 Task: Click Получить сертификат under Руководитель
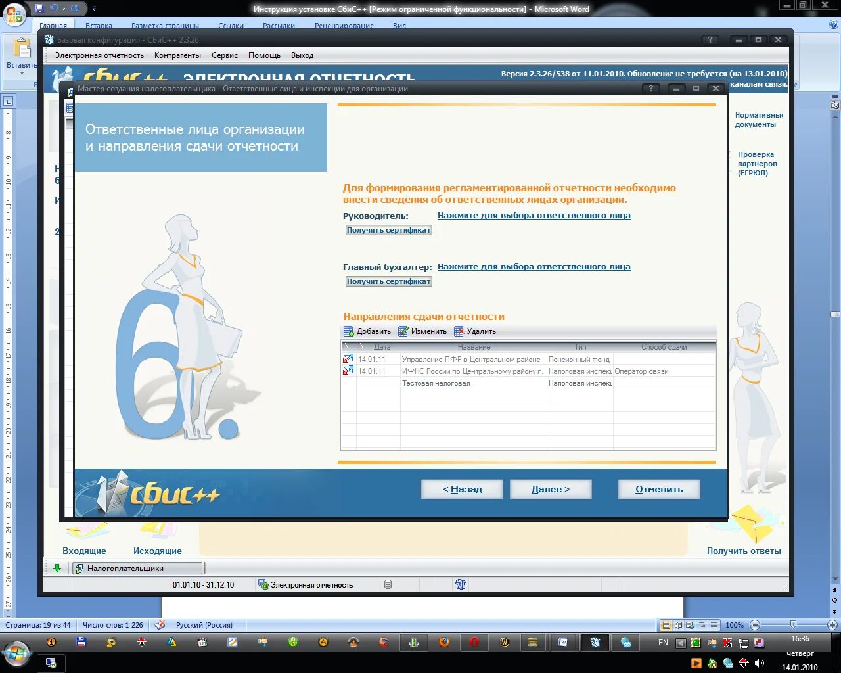(x=389, y=230)
